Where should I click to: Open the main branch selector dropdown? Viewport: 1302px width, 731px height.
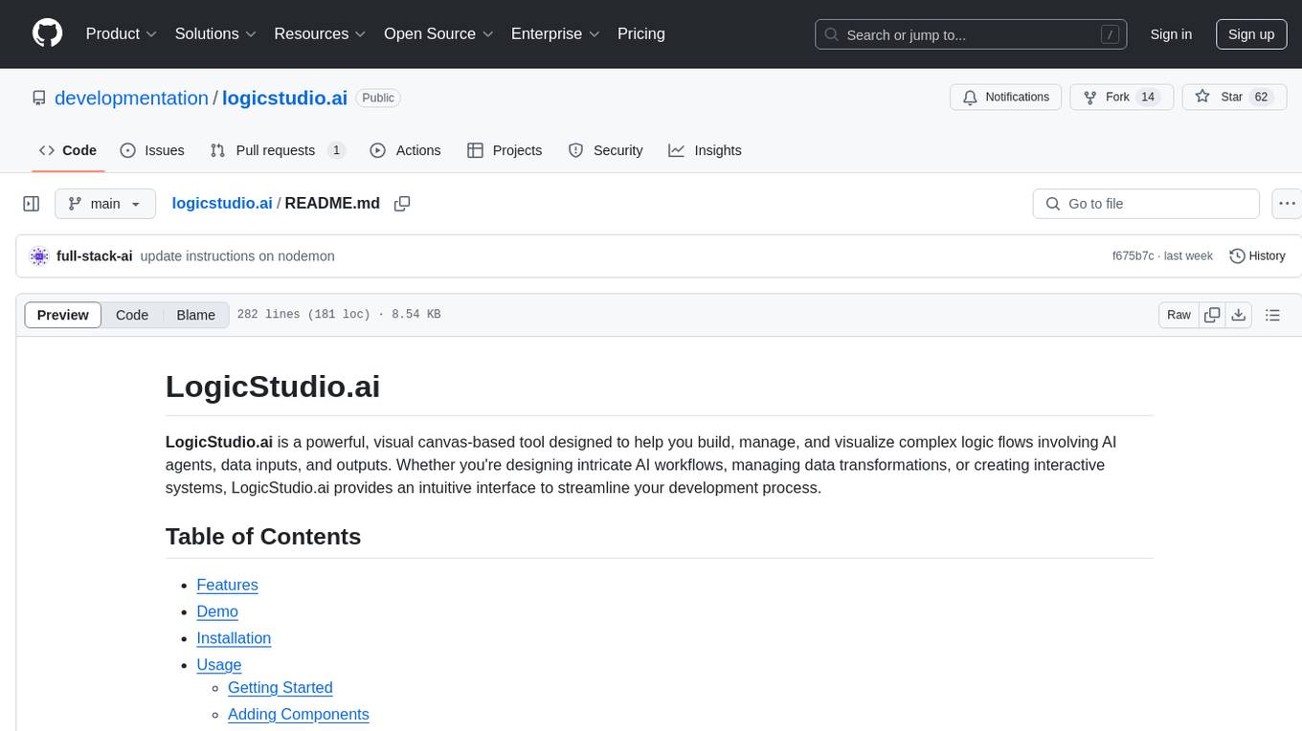coord(105,204)
